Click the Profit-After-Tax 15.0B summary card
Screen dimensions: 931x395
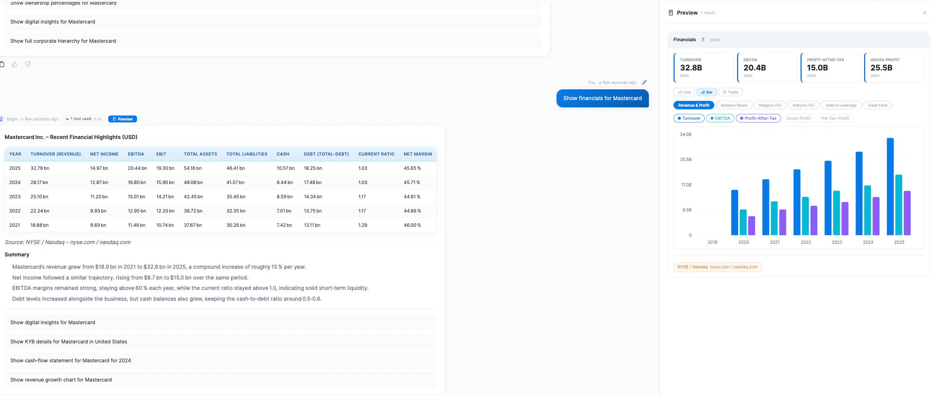pyautogui.click(x=831, y=68)
